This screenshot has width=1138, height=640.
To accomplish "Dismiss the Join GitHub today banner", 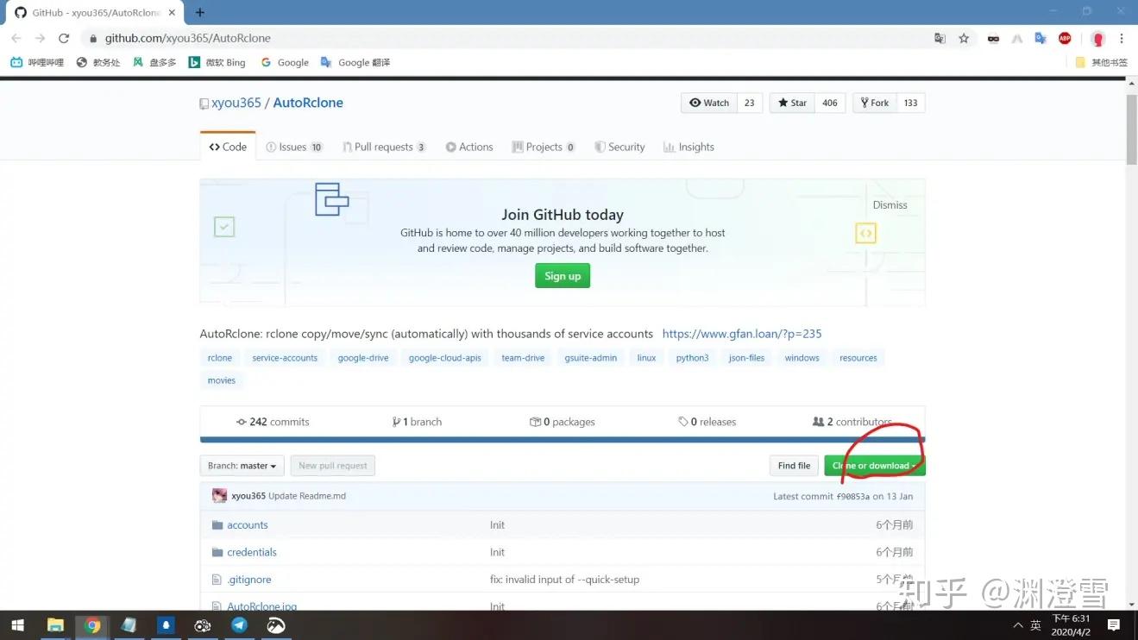I will tap(890, 205).
